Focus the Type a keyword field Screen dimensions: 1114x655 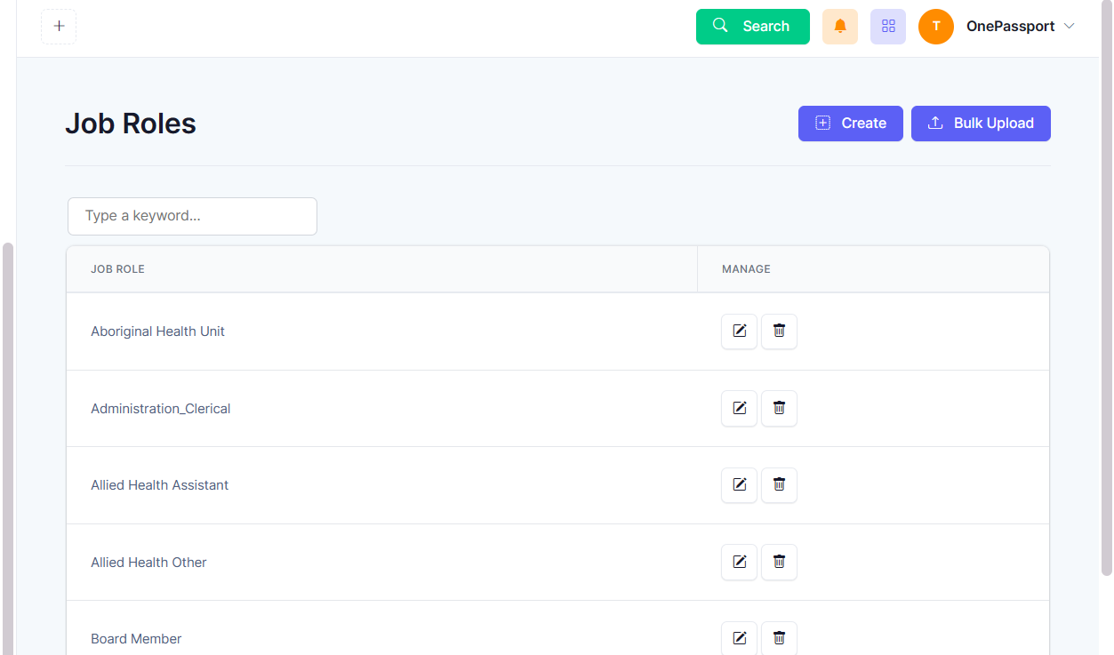(192, 216)
